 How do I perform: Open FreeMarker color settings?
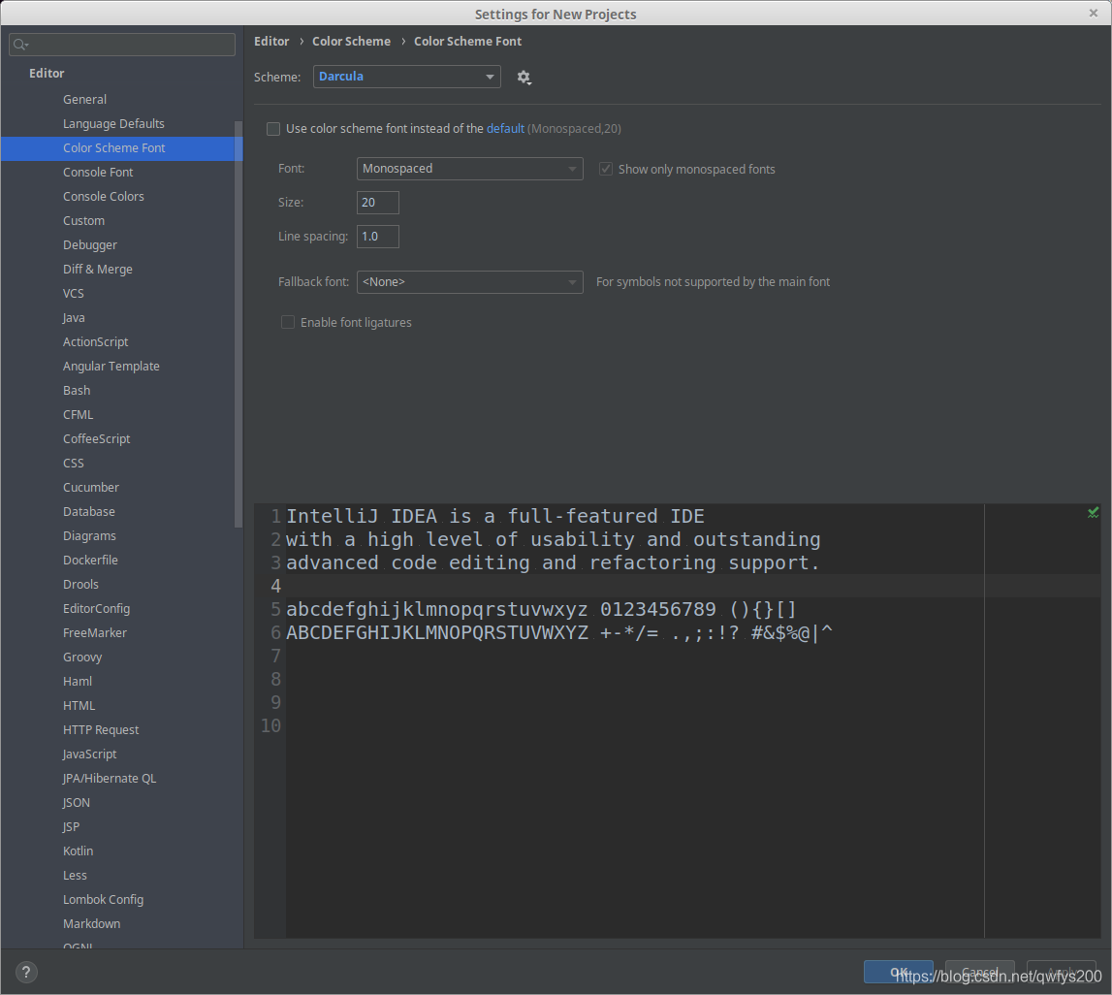coord(95,632)
